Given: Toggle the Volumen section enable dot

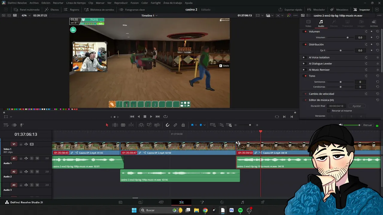Looking at the screenshot, I should click(306, 31).
